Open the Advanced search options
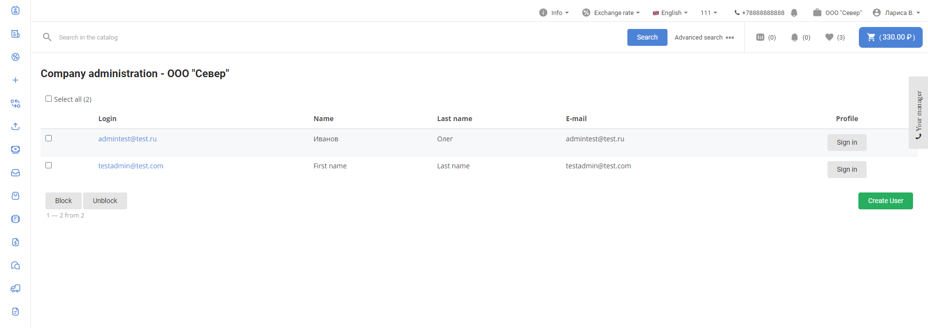928x328 pixels. click(x=704, y=37)
